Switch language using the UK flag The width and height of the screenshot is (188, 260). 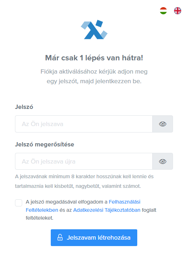(178, 11)
